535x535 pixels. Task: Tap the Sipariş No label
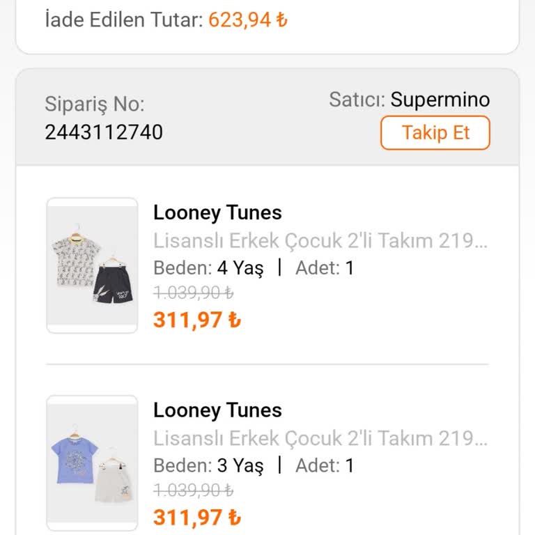pyautogui.click(x=95, y=104)
